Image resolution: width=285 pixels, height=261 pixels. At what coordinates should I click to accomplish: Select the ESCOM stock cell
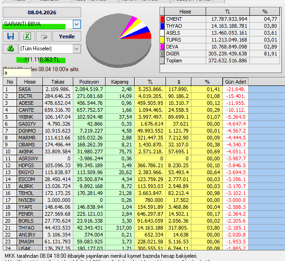click(30, 179)
